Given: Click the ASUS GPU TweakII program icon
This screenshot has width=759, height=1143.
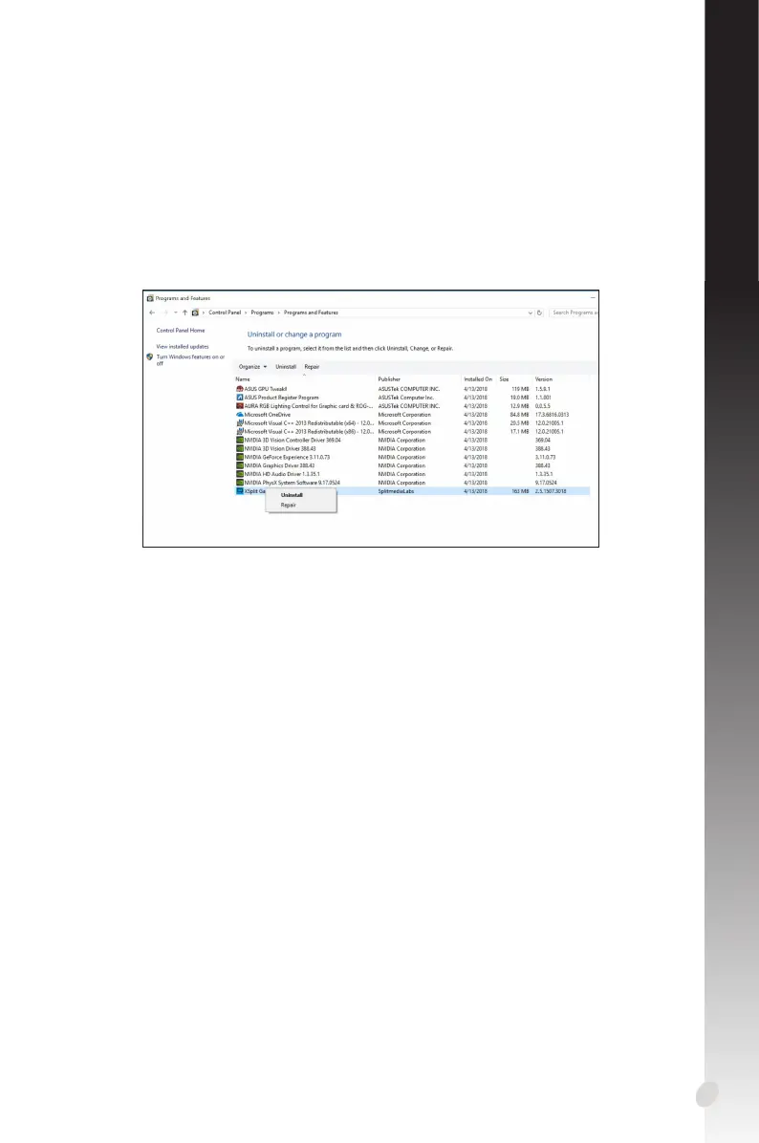Looking at the screenshot, I should pyautogui.click(x=240, y=389).
